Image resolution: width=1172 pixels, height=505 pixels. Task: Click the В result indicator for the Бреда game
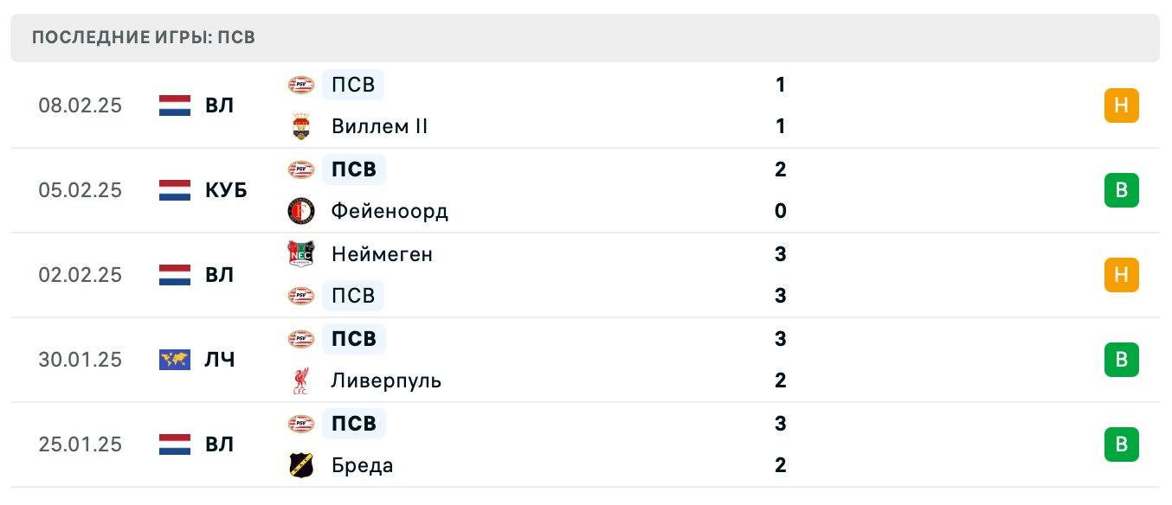[1122, 444]
